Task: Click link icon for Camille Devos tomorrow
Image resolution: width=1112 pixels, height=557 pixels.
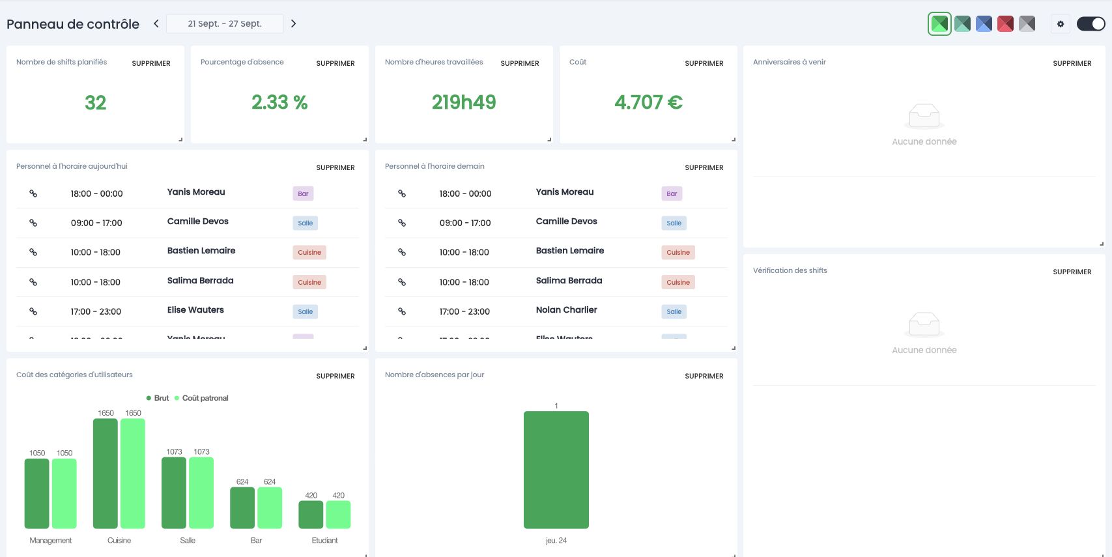Action: (x=402, y=223)
